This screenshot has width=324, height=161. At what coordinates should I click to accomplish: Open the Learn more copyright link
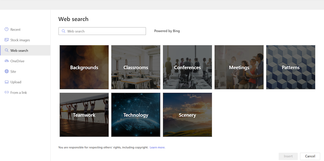pyautogui.click(x=157, y=147)
